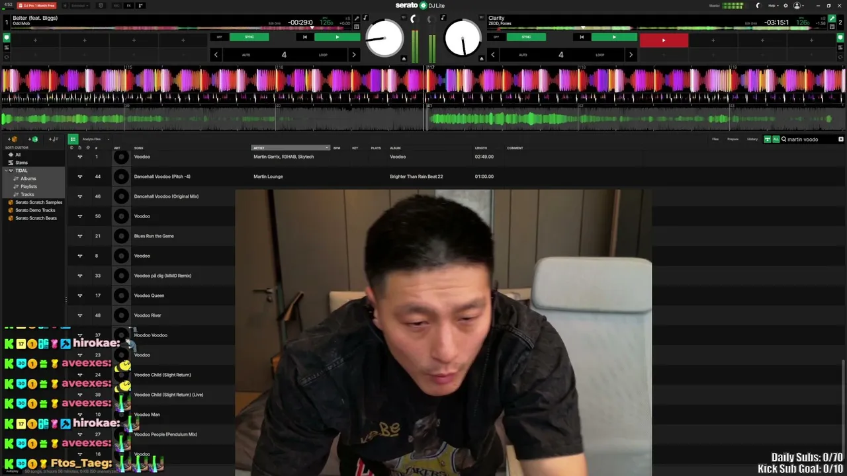Select deck 2 stems pad mode icon
This screenshot has height=476, width=847.
tap(841, 48)
